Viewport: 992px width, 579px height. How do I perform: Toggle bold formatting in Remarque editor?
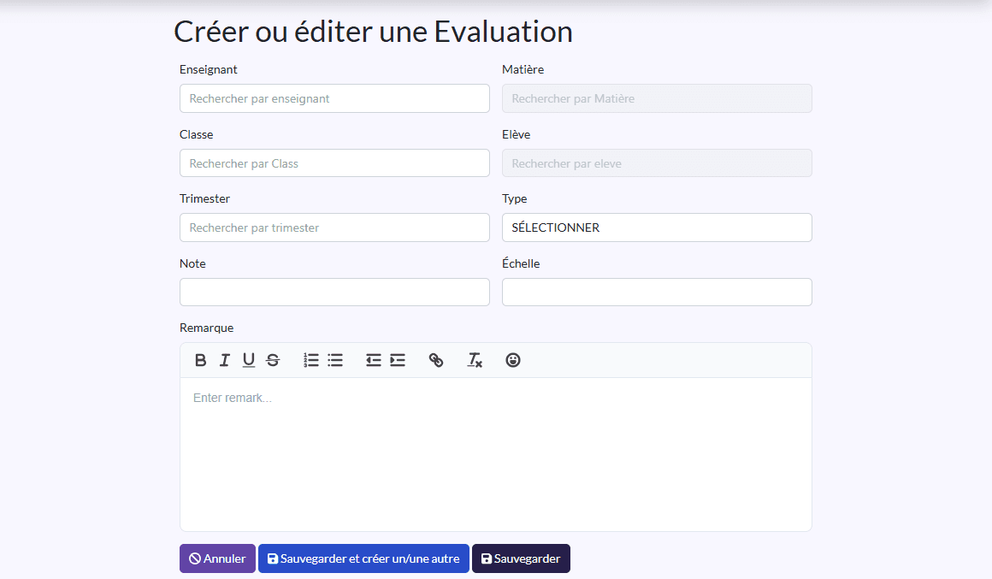pyautogui.click(x=201, y=360)
